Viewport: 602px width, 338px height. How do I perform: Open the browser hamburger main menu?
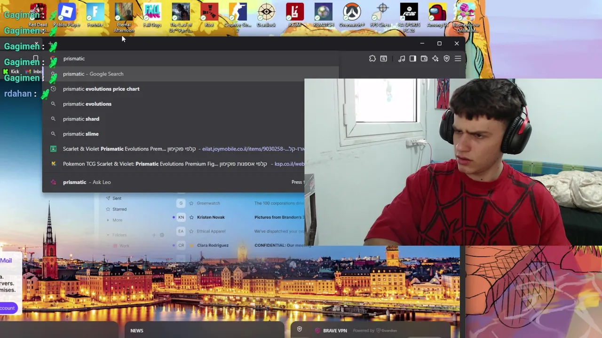[x=458, y=59]
